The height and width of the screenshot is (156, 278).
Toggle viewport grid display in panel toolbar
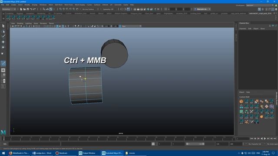pos(34,26)
